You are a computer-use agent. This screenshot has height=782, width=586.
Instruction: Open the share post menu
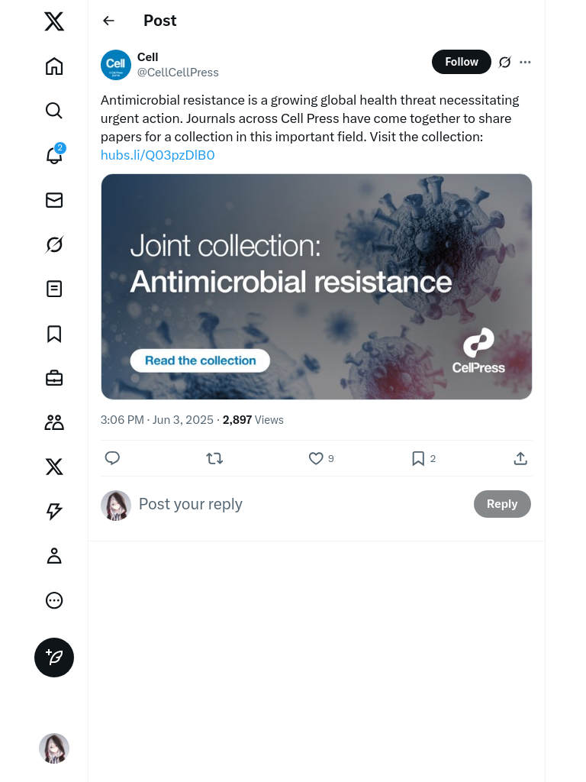(520, 458)
